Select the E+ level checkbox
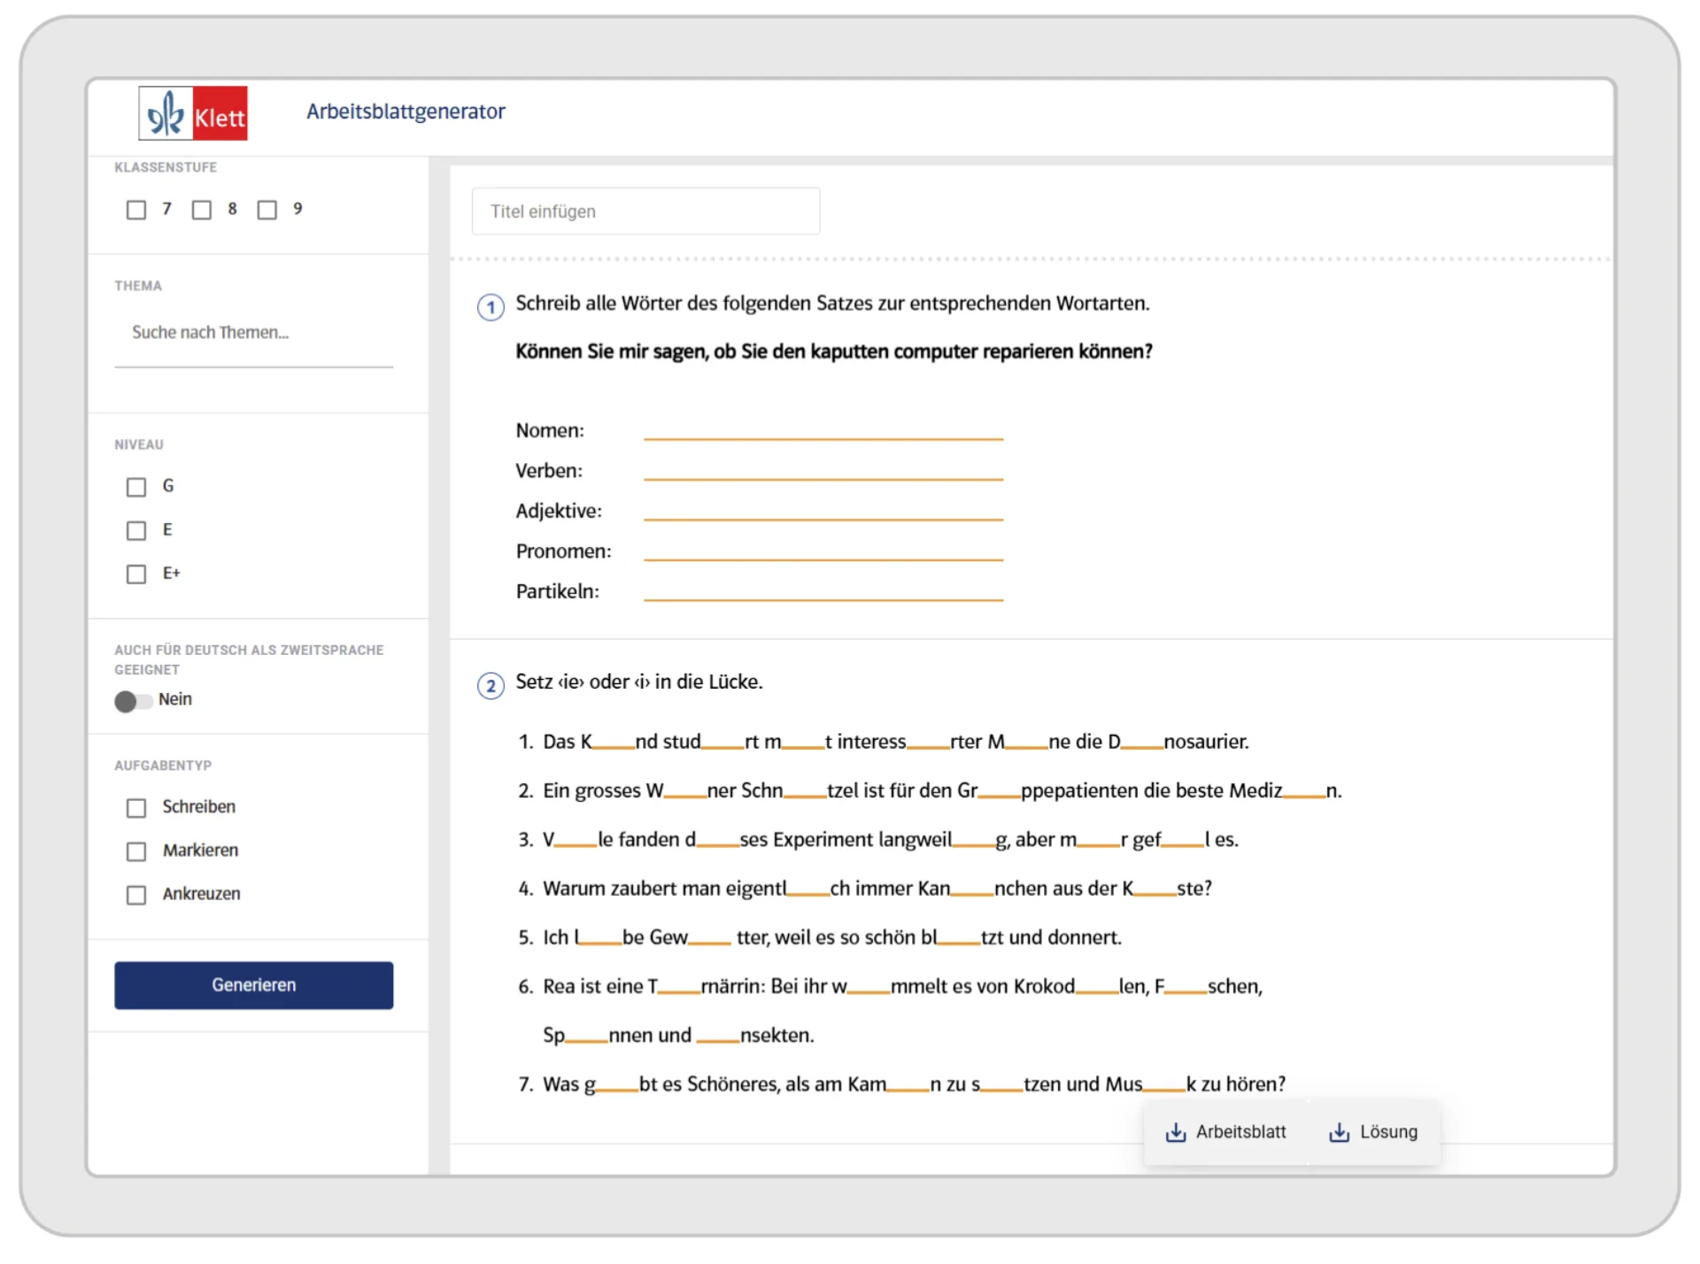This screenshot has height=1264, width=1700. [136, 574]
